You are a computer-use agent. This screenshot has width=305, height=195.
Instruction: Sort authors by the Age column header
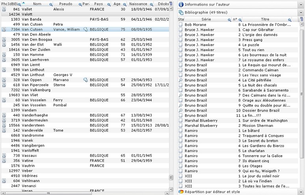pyautogui.click(x=117, y=4)
